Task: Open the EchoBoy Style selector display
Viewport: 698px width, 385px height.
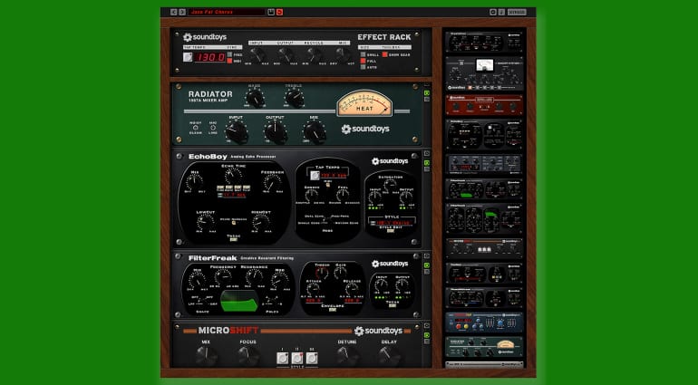Action: pos(387,221)
